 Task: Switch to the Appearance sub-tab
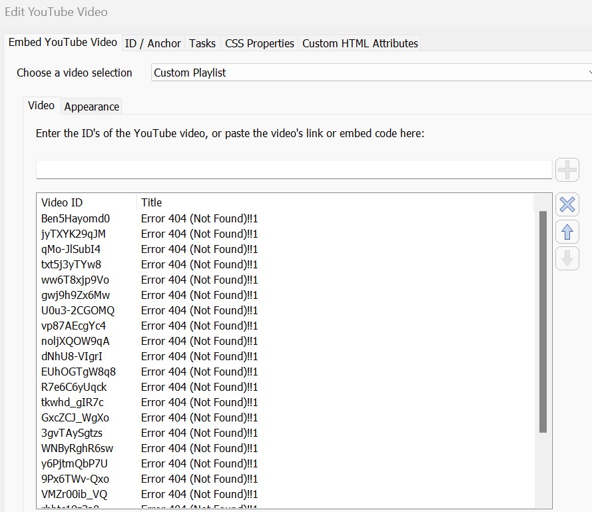click(91, 107)
